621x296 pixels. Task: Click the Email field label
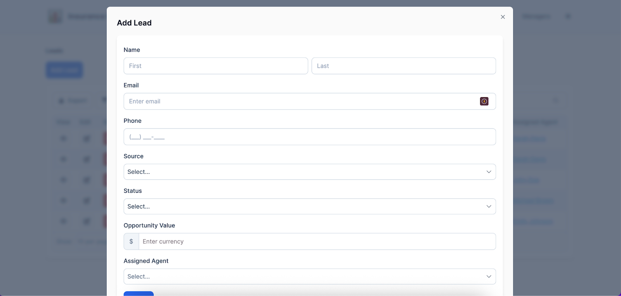(131, 86)
